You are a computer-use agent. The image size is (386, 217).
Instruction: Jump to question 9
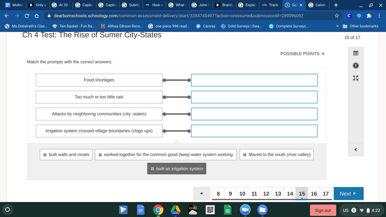click(230, 194)
